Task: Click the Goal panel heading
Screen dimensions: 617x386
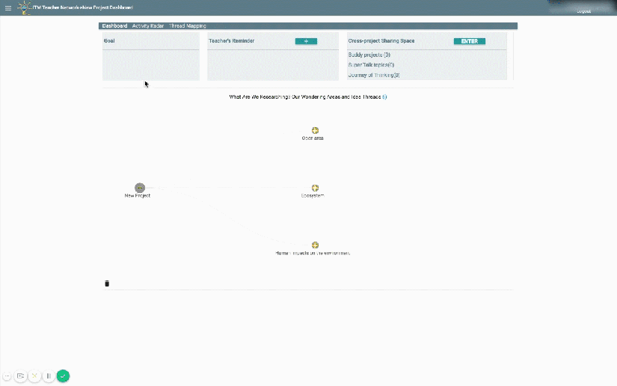Action: [x=109, y=41]
